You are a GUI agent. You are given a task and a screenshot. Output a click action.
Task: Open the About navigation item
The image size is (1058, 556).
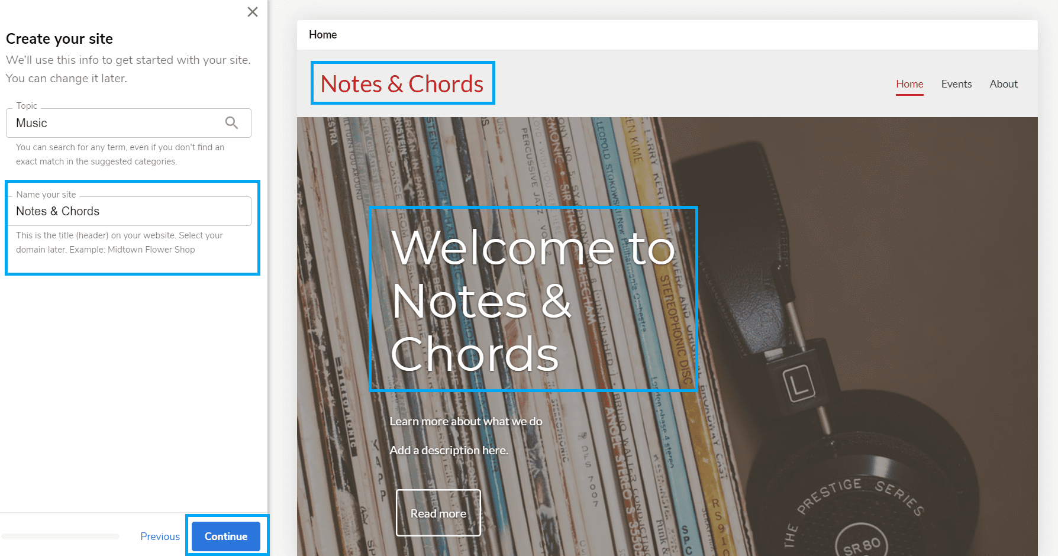coord(1004,84)
